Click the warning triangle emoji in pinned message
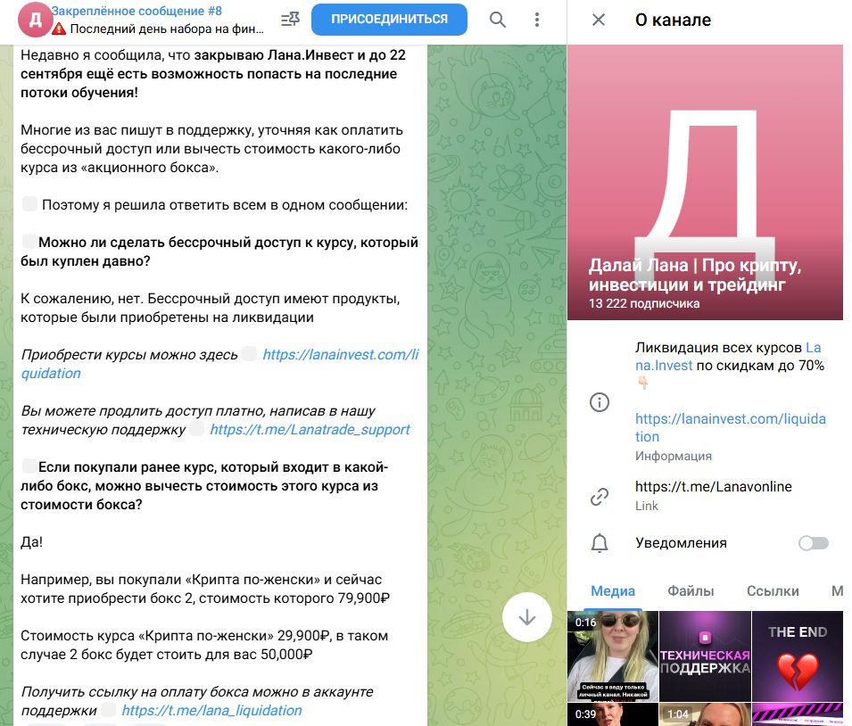The image size is (852, 726). coord(59,29)
